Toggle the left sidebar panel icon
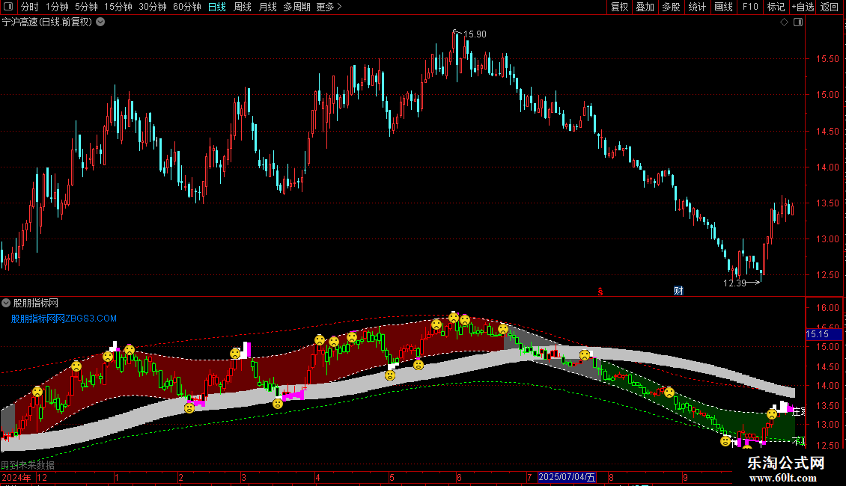846x486 pixels. [x=8, y=7]
